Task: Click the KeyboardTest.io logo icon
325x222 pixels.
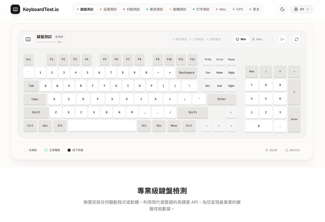Action: pyautogui.click(x=15, y=9)
